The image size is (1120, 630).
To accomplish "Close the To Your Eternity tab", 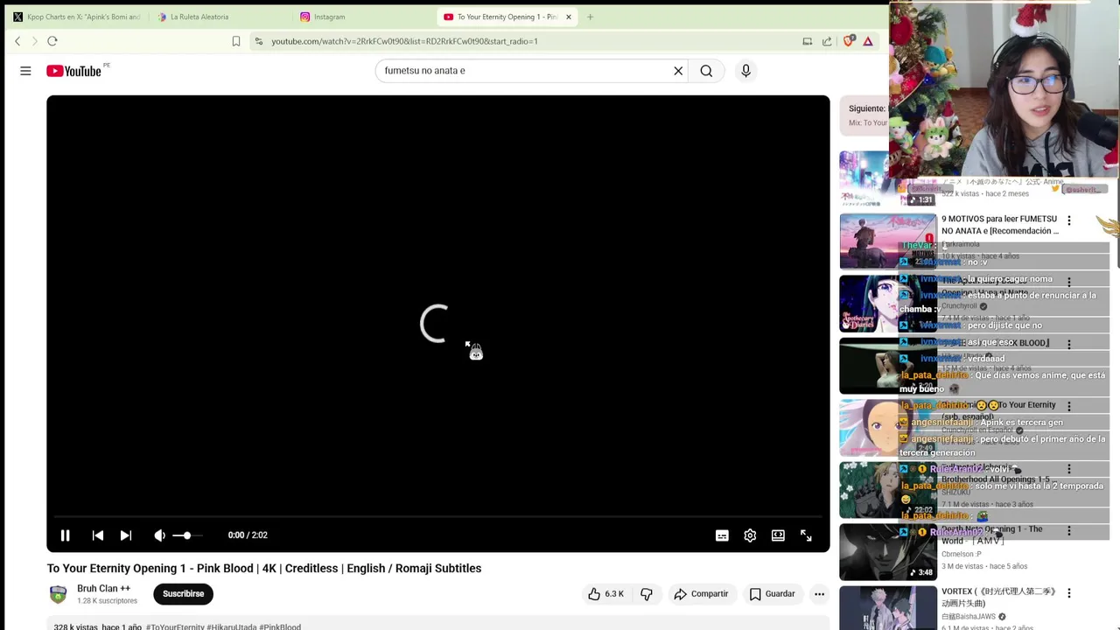I will click(x=569, y=17).
